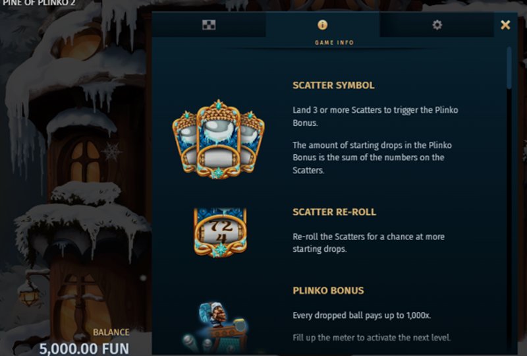Open the checkered paytable tab icon
Viewport: 527px width, 356px height.
[x=209, y=24]
